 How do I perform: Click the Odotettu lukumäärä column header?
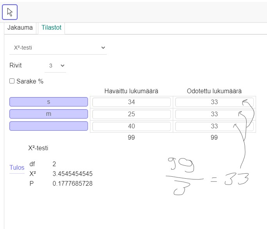tap(214, 91)
